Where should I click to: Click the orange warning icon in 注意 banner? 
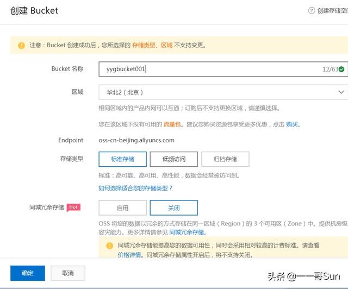click(x=21, y=45)
